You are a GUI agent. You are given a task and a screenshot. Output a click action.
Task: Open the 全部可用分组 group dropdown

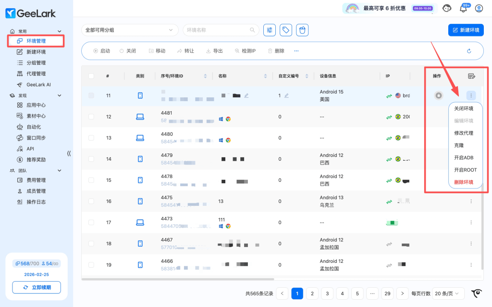point(130,30)
